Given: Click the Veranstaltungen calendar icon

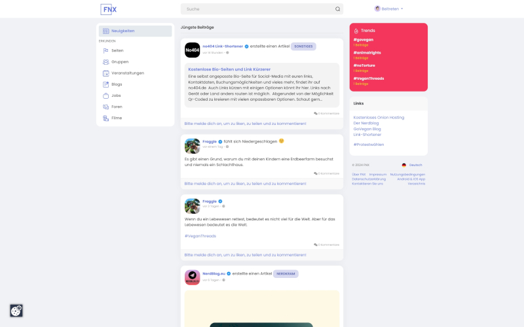Looking at the screenshot, I should coord(105,73).
